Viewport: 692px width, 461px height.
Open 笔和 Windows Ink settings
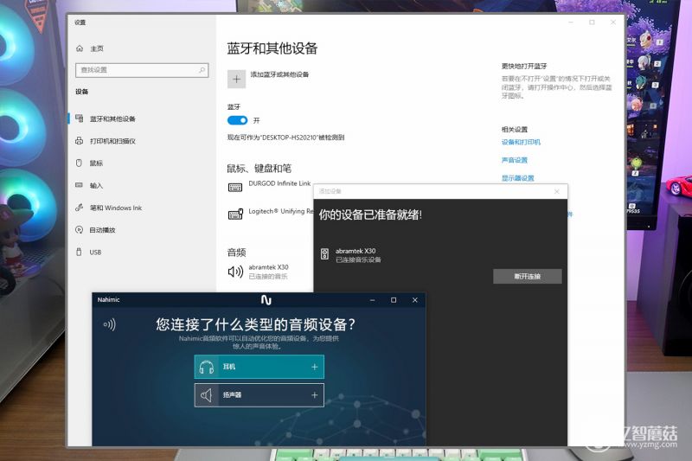point(116,208)
